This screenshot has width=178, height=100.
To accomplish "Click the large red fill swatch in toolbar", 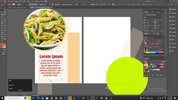I will tap(2, 44).
